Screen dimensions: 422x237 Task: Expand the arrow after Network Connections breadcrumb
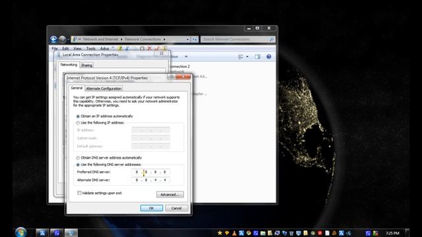(164, 39)
